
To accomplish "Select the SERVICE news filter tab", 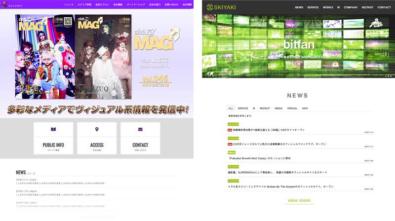I will point(243,108).
